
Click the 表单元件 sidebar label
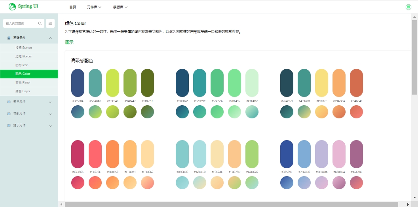coord(19,102)
